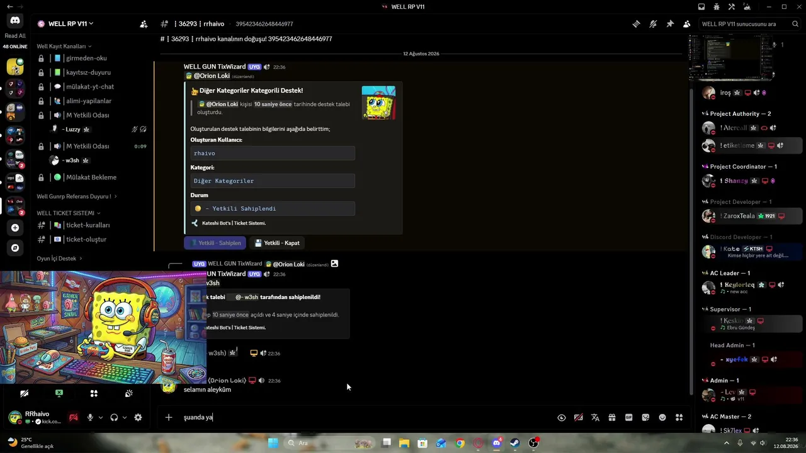Click the Yetkili - Kapat button
Viewport: 806px width, 453px height.
click(276, 243)
